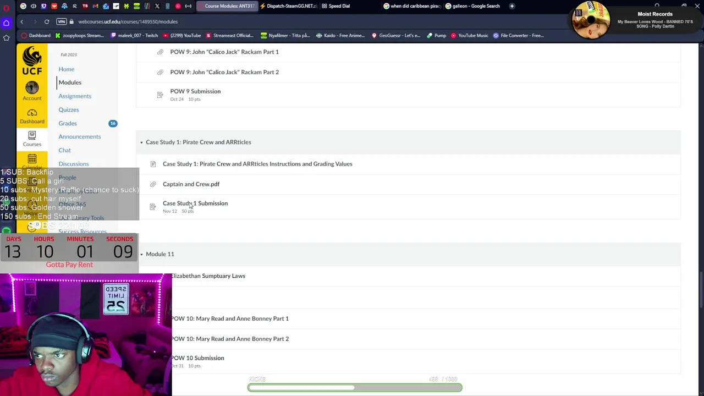This screenshot has width=704, height=396.
Task: Open Elizabethan Sumptuary Laws item
Action: click(208, 276)
